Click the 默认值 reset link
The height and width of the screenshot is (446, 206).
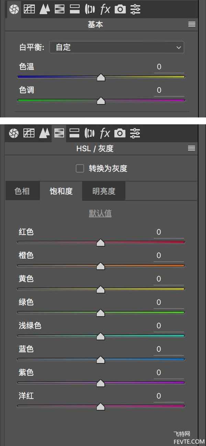pos(100,213)
